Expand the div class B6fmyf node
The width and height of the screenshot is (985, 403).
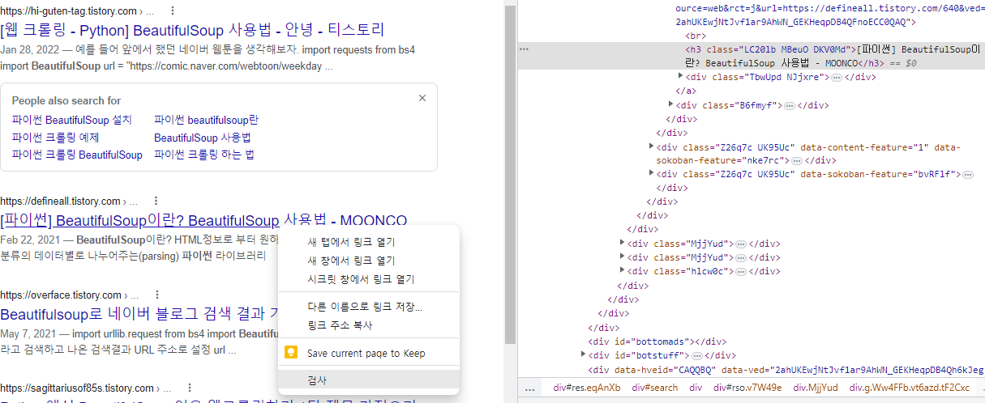tap(671, 104)
